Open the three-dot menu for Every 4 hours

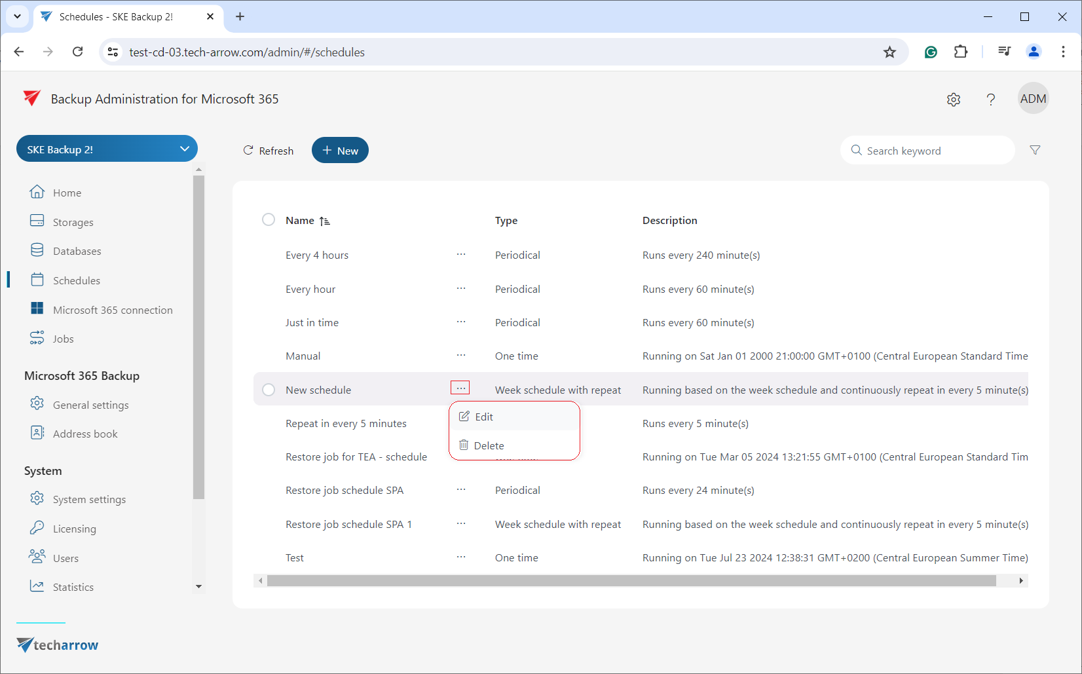coord(461,255)
